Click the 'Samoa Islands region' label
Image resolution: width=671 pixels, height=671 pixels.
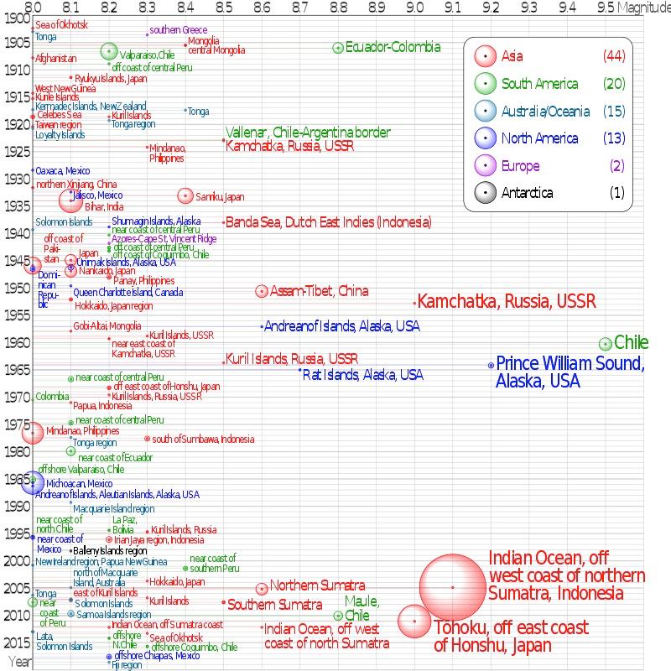pos(114,615)
